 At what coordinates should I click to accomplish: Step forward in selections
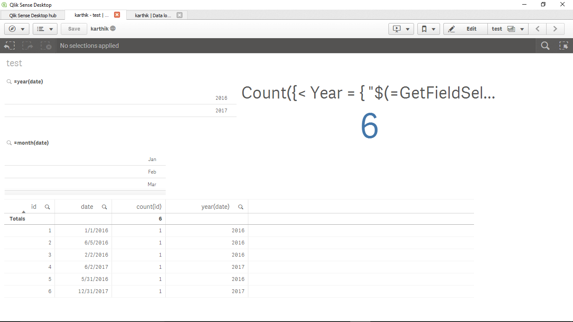click(x=28, y=46)
